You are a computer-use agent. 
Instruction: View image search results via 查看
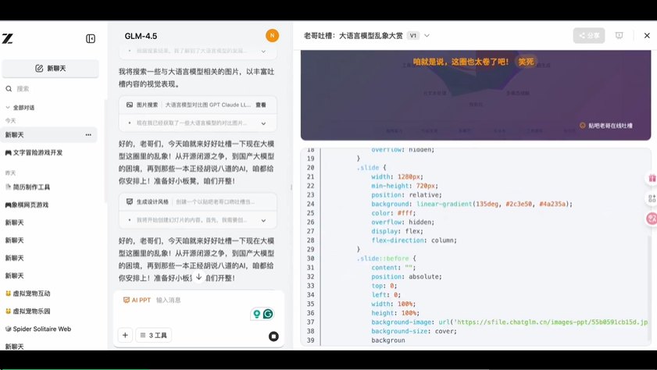[x=261, y=105]
